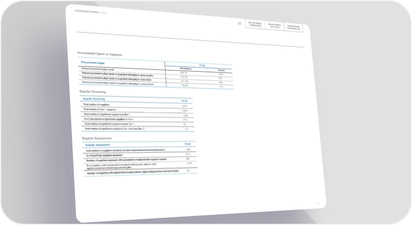Click the Sustainability Report header title

[x=91, y=12]
